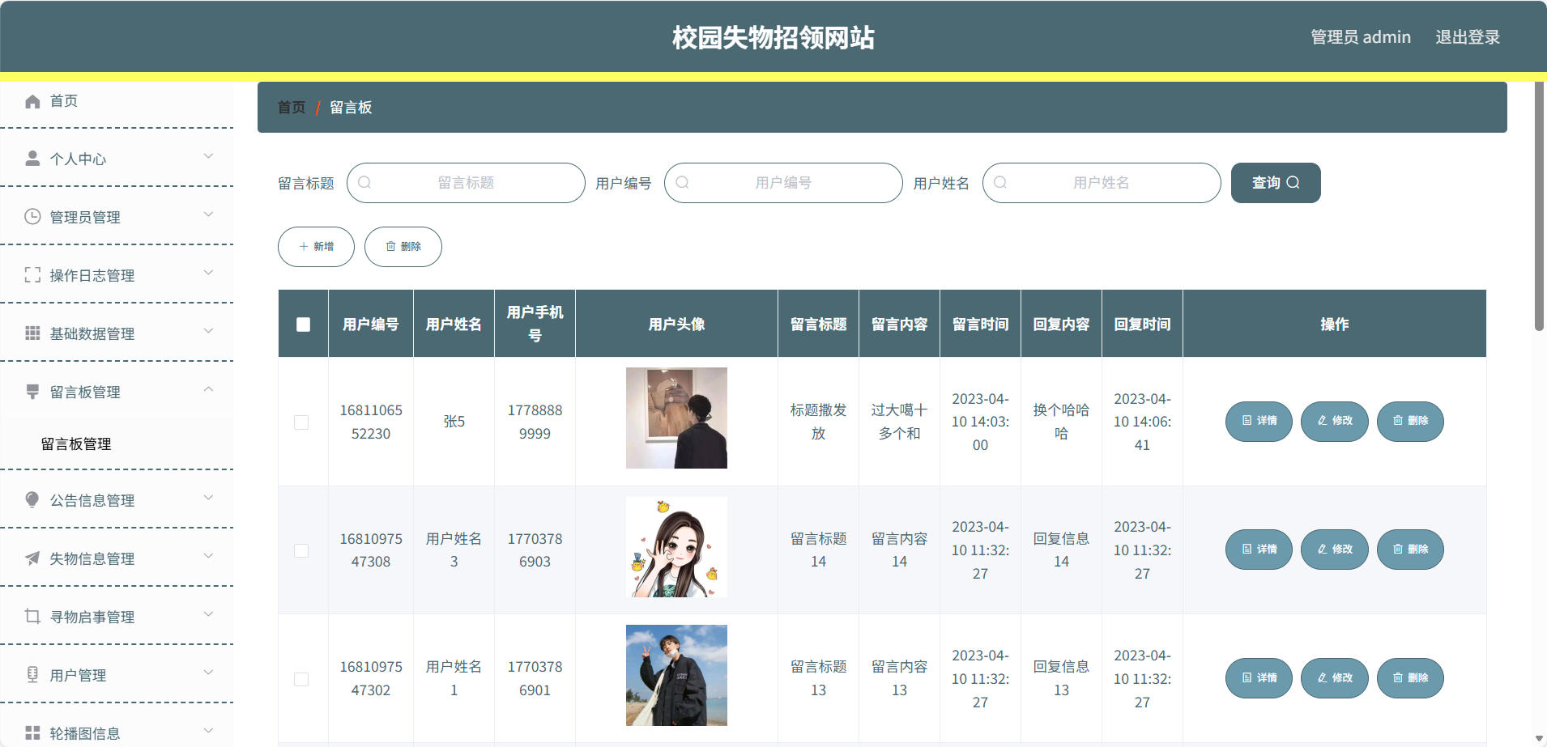Click into the 用户姓名 search input
Image resolution: width=1547 pixels, height=747 pixels.
pyautogui.click(x=1102, y=183)
